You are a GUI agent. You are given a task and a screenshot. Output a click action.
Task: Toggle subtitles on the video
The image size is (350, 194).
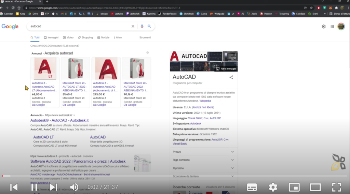[x=252, y=187]
